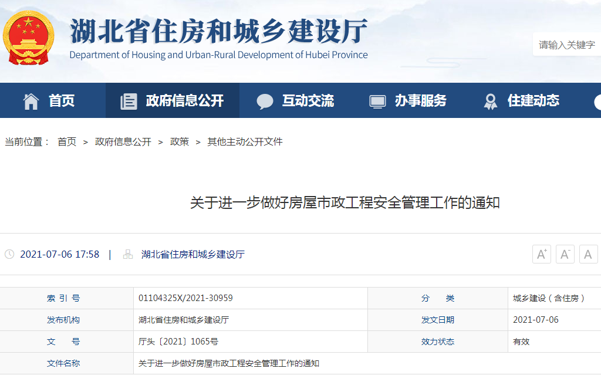
Task: Click the 请输入关键字 search field
Action: 567,45
